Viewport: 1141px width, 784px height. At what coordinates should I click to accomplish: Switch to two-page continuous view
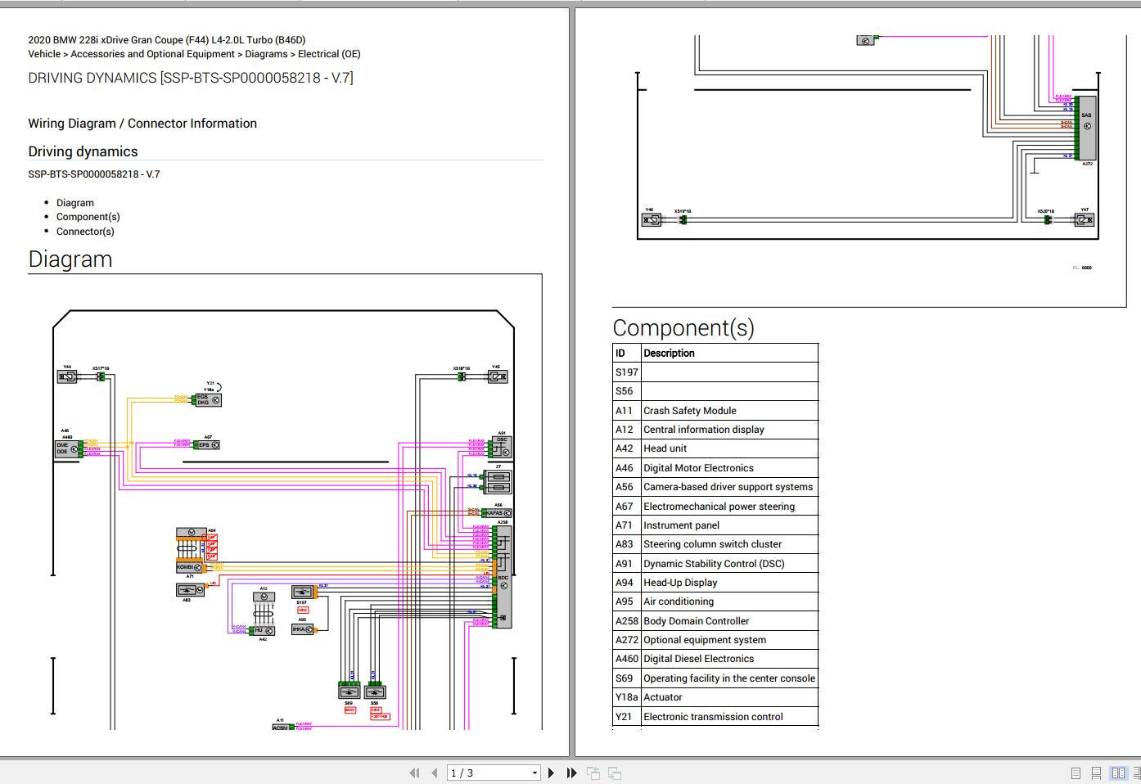click(x=1137, y=773)
